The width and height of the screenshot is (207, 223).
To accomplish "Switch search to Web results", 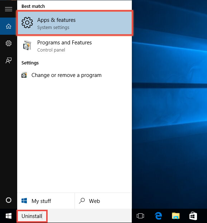I will tap(103, 201).
